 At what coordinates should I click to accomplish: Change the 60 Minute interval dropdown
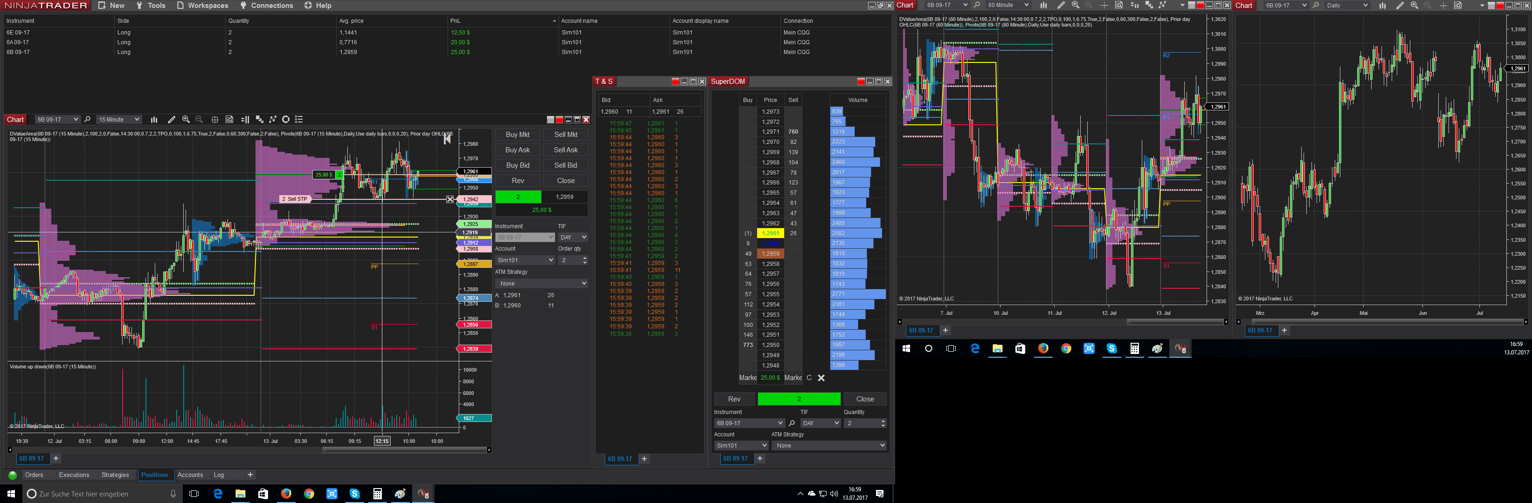click(x=1008, y=5)
